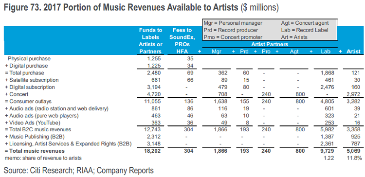Click the 'Fees to SoundEx, PROs HFA' header
This screenshot has width=365, height=177.
click(182, 41)
